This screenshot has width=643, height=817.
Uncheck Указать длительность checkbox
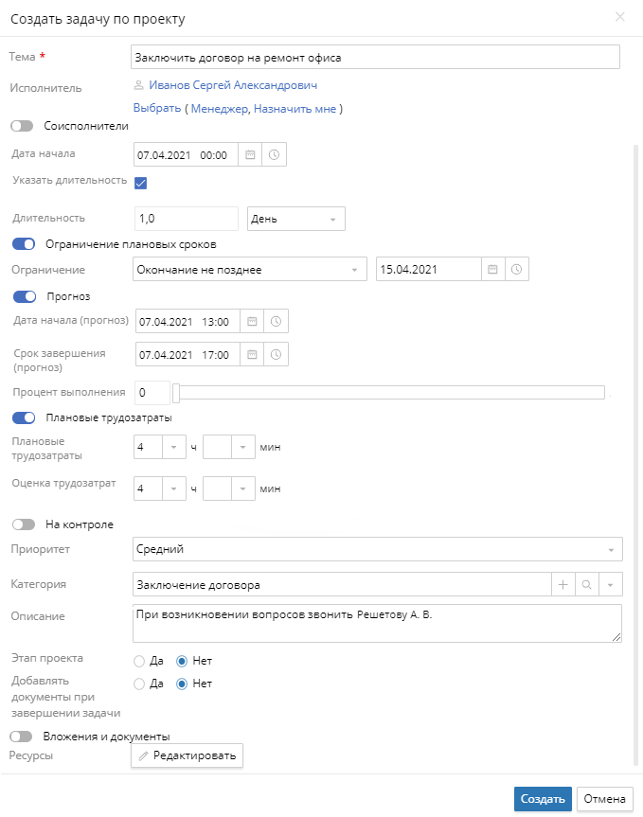(141, 183)
